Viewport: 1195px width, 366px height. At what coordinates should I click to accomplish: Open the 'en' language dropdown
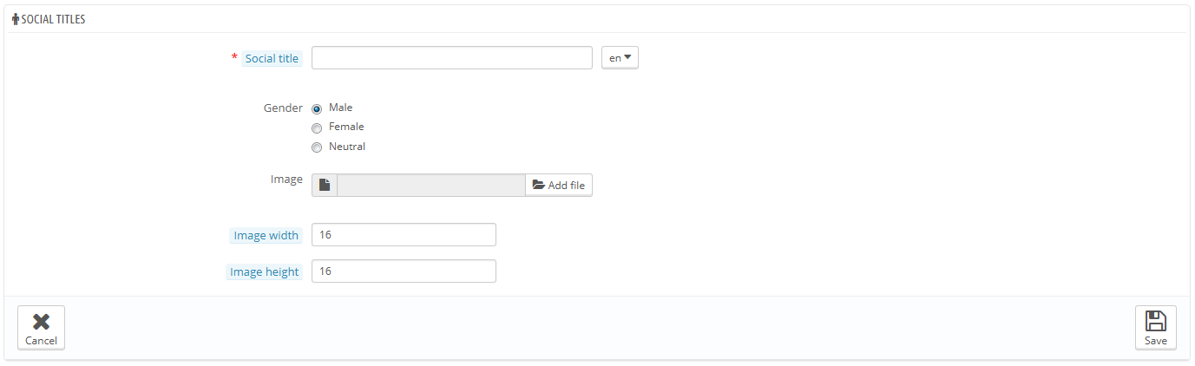tap(620, 58)
